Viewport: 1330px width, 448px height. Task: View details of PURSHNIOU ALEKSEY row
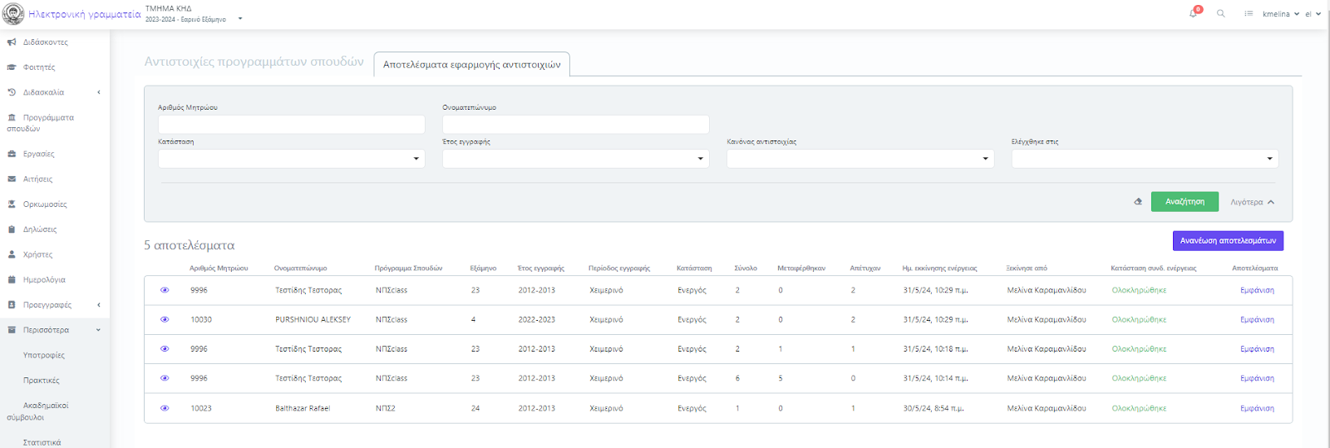point(165,319)
